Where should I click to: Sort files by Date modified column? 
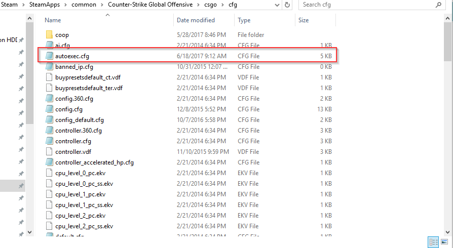click(x=196, y=20)
